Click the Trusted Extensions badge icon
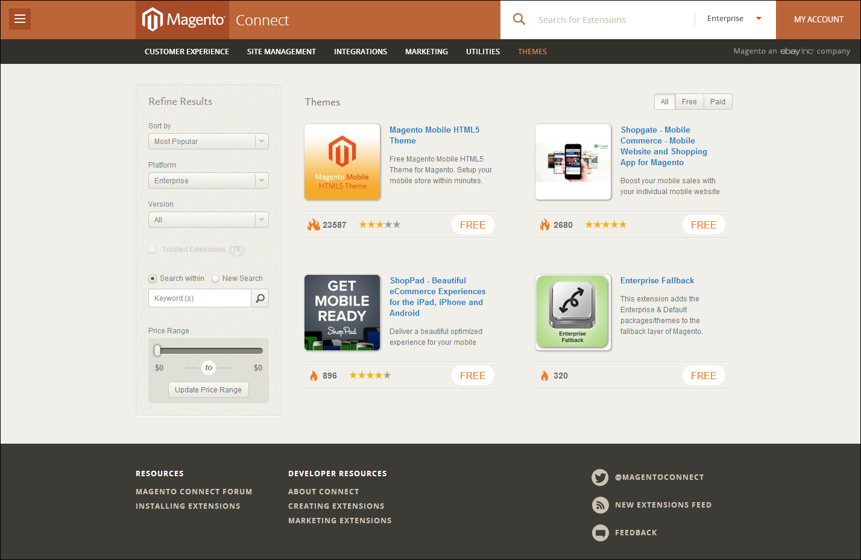Viewport: 861px width, 560px height. tap(237, 250)
